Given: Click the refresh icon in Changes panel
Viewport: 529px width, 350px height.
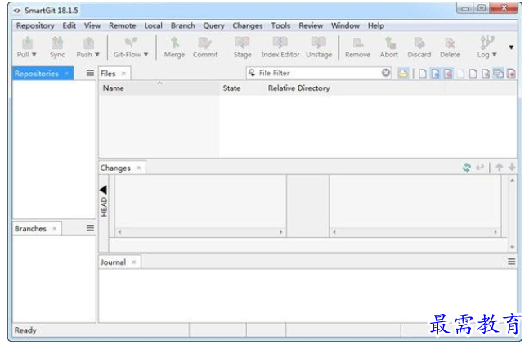Looking at the screenshot, I should tap(467, 167).
